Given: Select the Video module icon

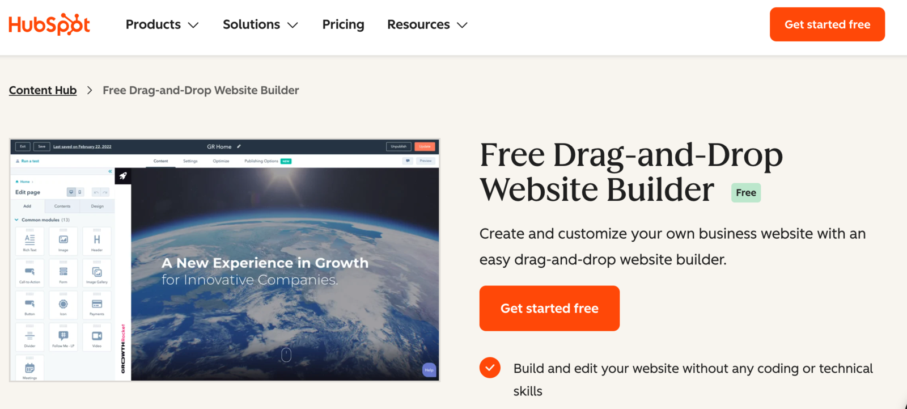Looking at the screenshot, I should click(x=97, y=337).
